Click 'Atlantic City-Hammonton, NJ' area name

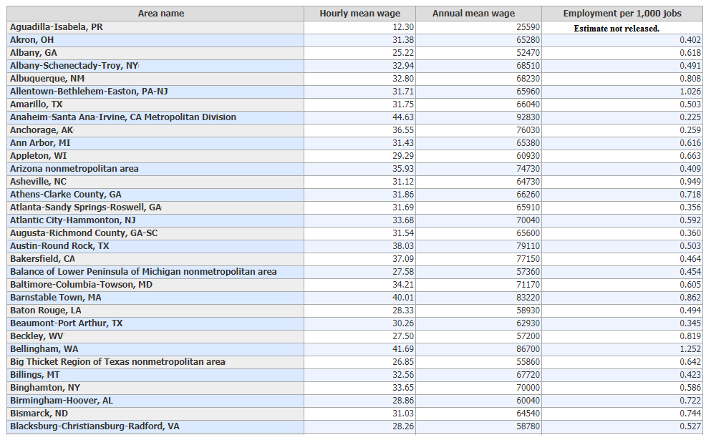(x=72, y=220)
